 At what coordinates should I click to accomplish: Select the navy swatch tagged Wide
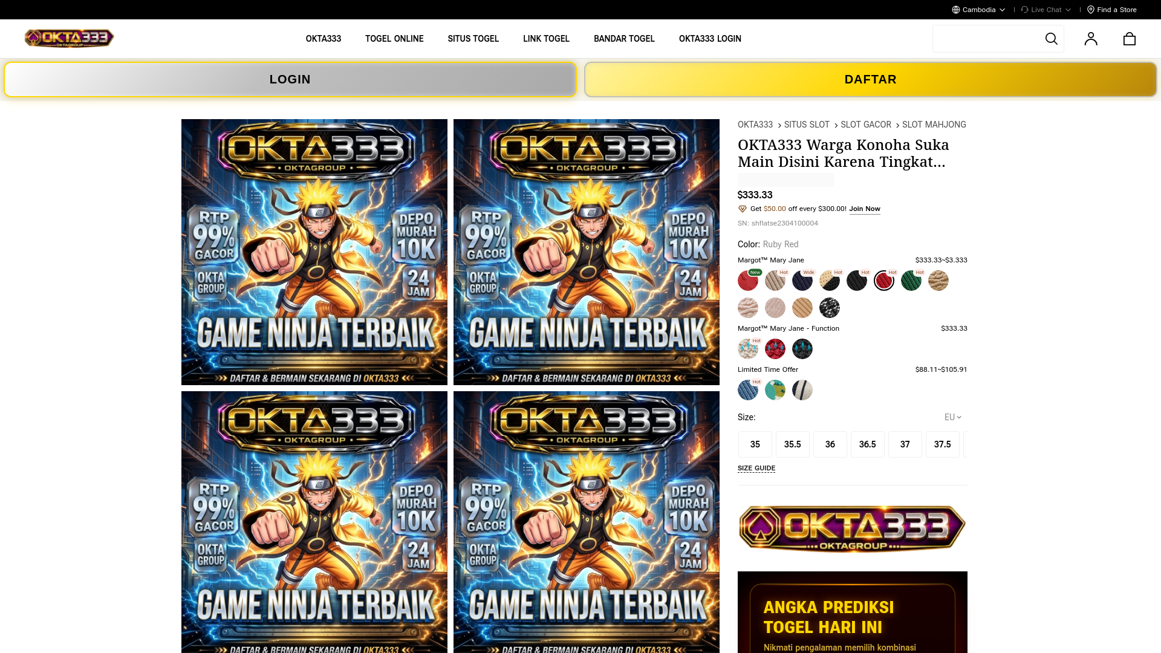[x=802, y=281]
